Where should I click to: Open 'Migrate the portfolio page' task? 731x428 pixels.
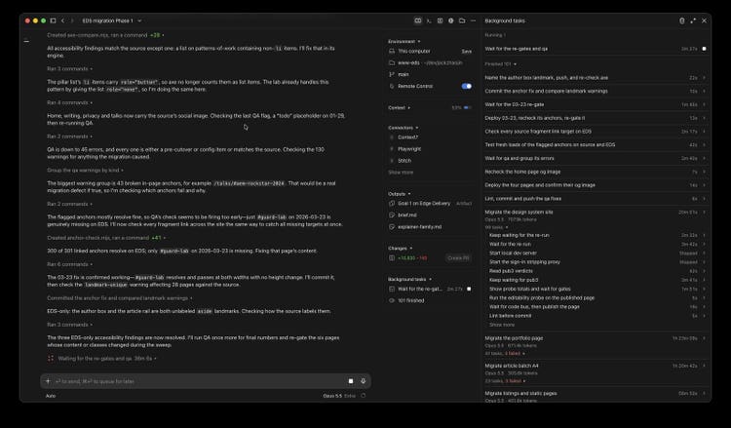pyautogui.click(x=596, y=338)
